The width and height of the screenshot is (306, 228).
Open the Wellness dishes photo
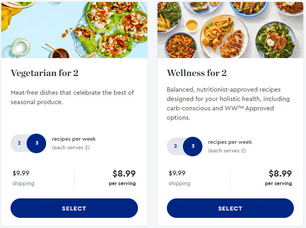(230, 30)
